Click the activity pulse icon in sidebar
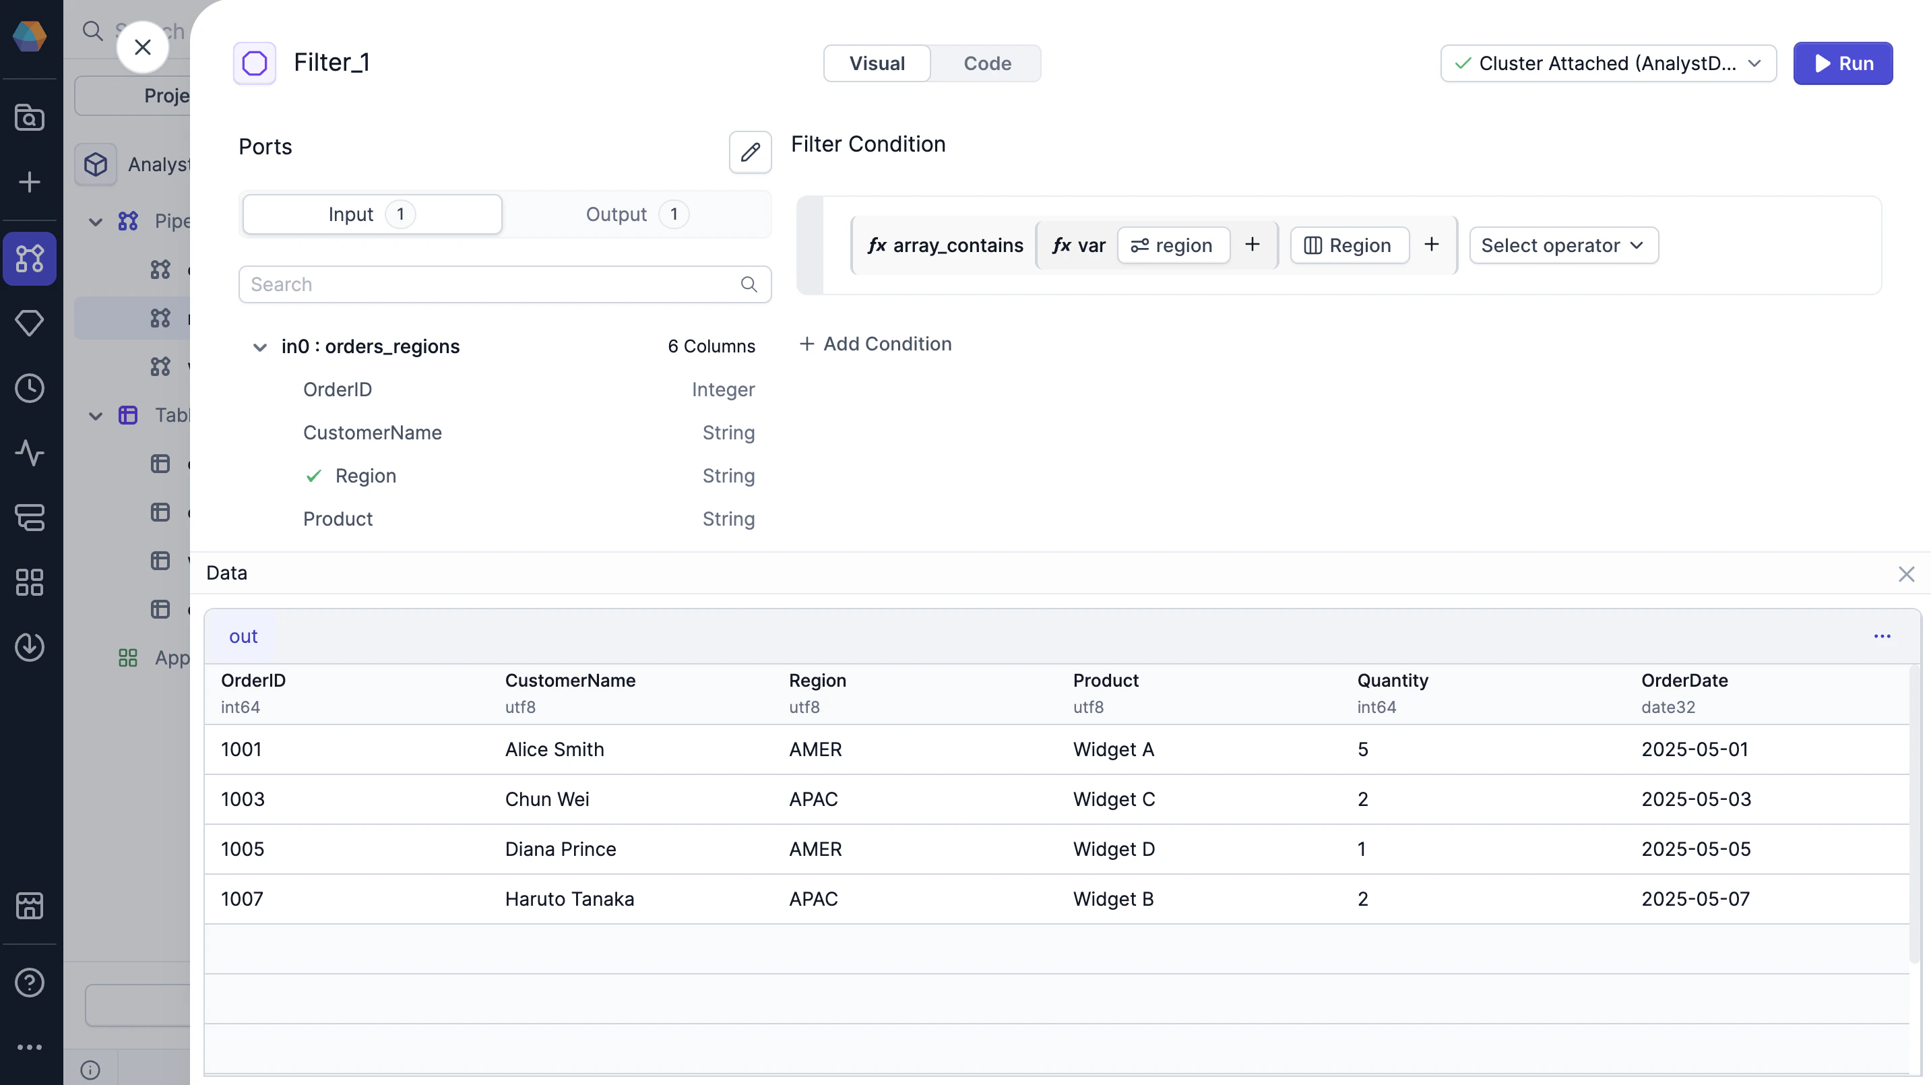Screen dimensions: 1931x1085 29,453
